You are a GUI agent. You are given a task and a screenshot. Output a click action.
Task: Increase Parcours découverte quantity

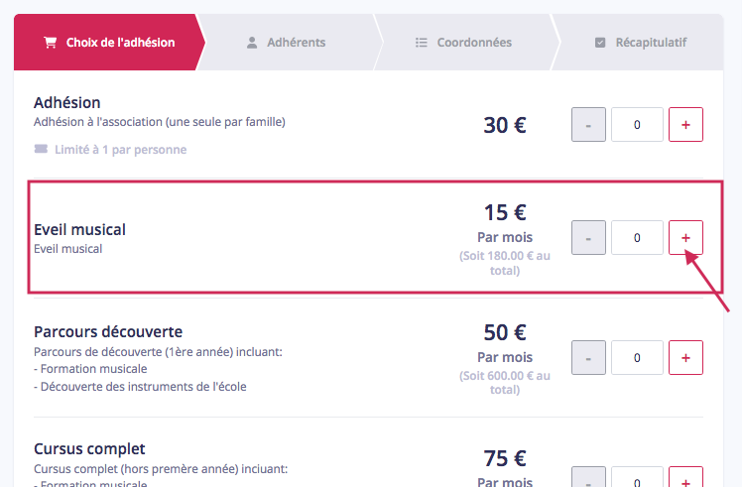[x=685, y=357]
